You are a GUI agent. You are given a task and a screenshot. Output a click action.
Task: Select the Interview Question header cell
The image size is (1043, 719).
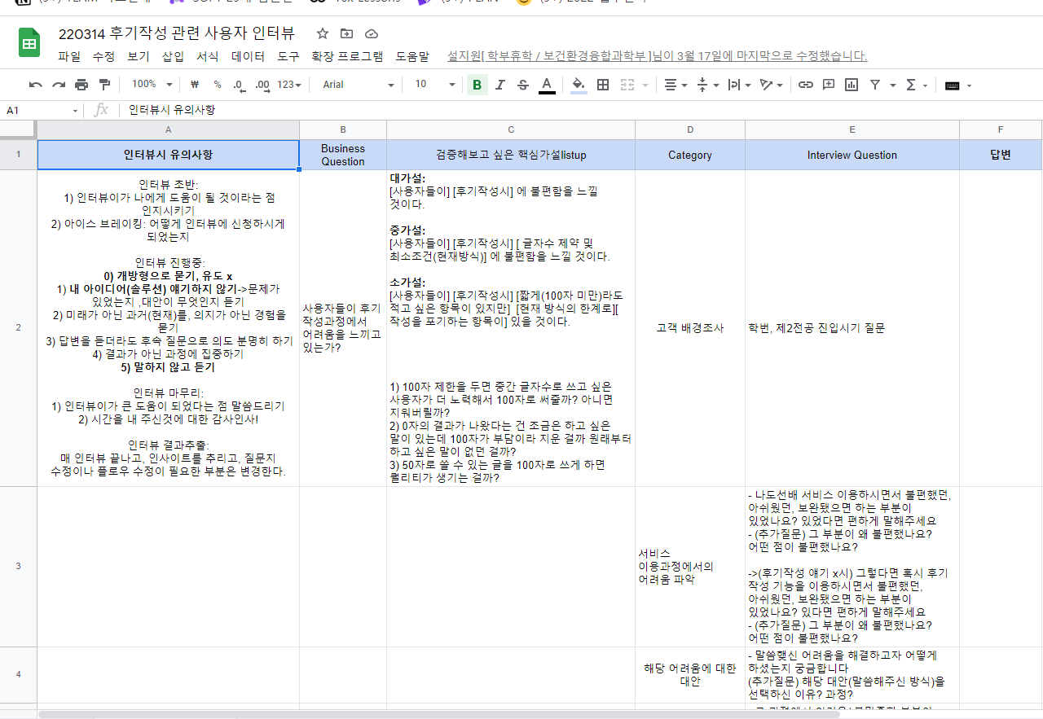852,155
